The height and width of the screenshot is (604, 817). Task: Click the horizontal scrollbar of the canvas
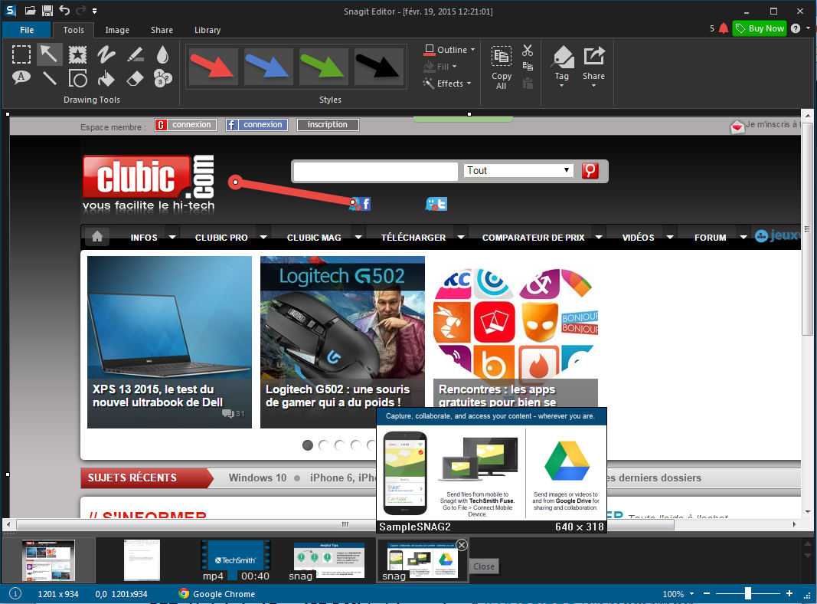(345, 524)
